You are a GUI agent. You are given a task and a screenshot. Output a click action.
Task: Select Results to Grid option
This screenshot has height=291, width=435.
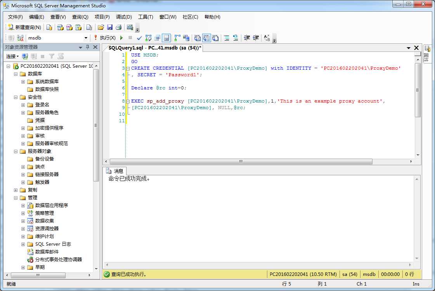click(x=207, y=38)
